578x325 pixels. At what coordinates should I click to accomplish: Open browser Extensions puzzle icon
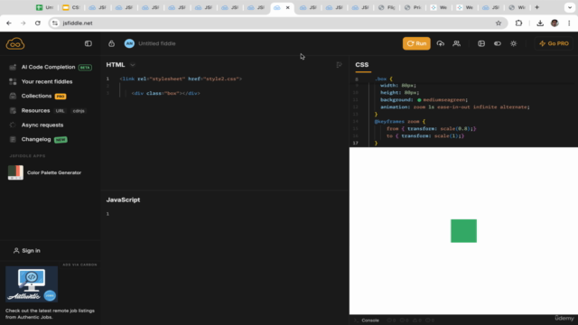(x=518, y=23)
